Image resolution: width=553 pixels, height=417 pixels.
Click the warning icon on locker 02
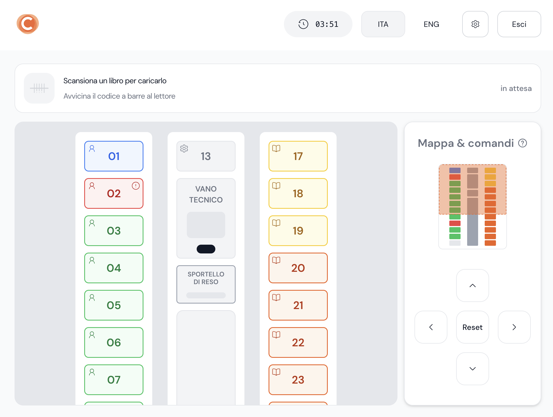[x=136, y=186]
